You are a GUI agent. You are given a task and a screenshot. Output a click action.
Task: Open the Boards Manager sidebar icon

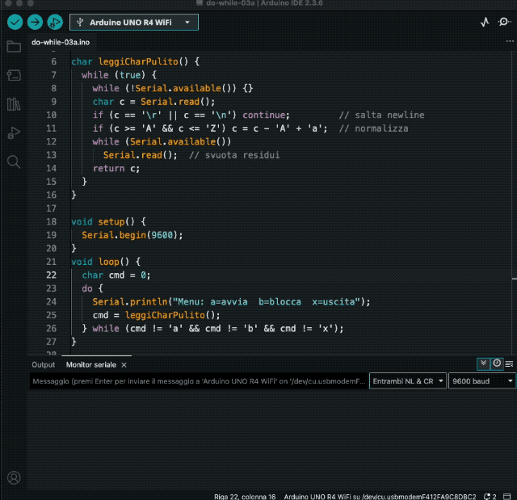[x=14, y=75]
